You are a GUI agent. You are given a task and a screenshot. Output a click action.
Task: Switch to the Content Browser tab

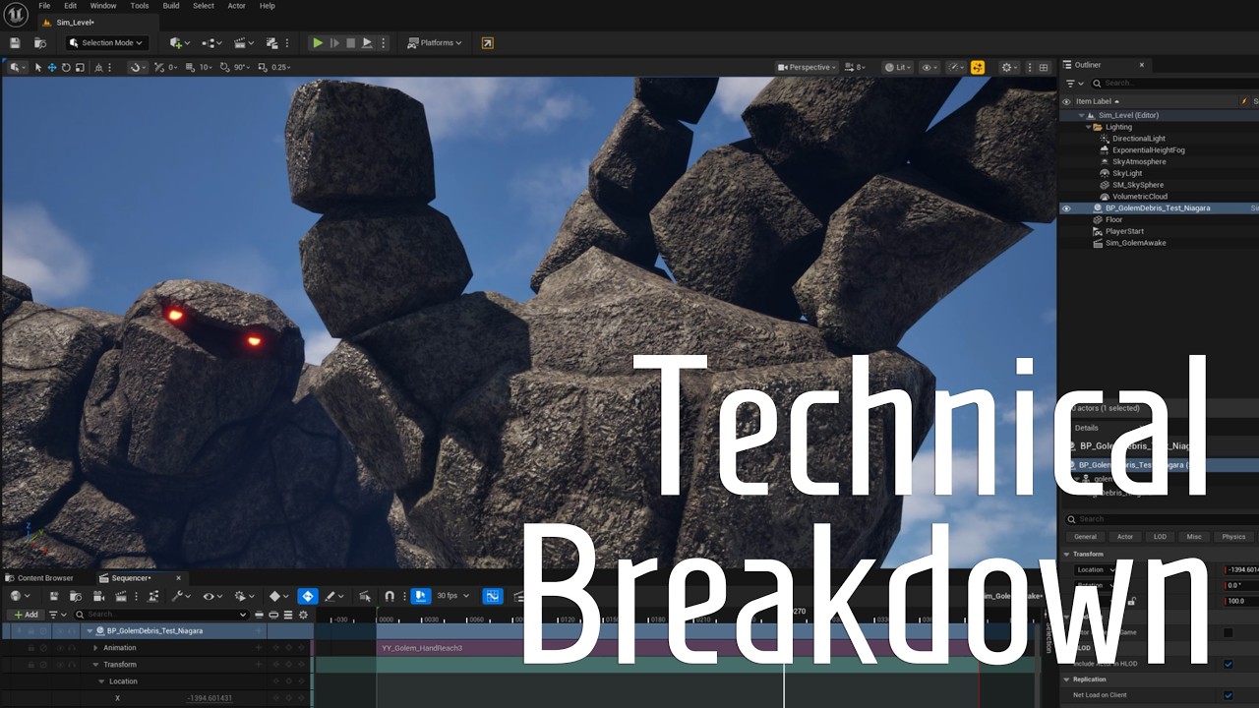(x=39, y=578)
